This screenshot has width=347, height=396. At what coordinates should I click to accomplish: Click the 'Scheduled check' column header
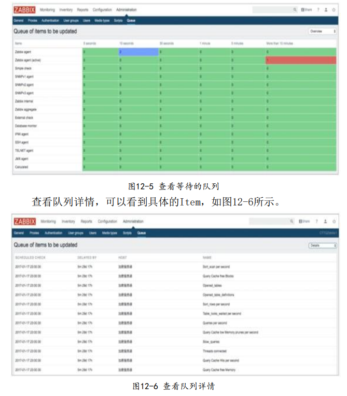coord(31,258)
